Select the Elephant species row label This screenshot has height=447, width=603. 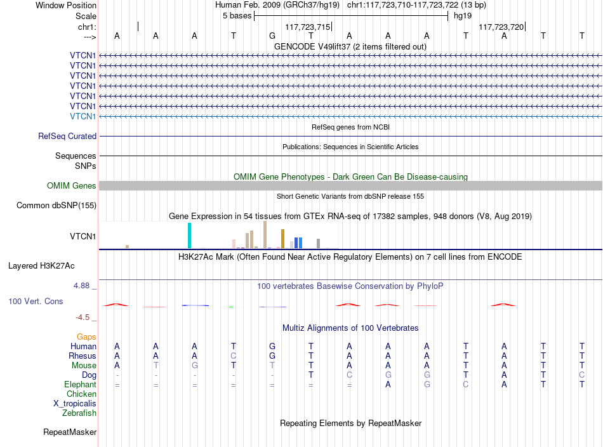(80, 384)
